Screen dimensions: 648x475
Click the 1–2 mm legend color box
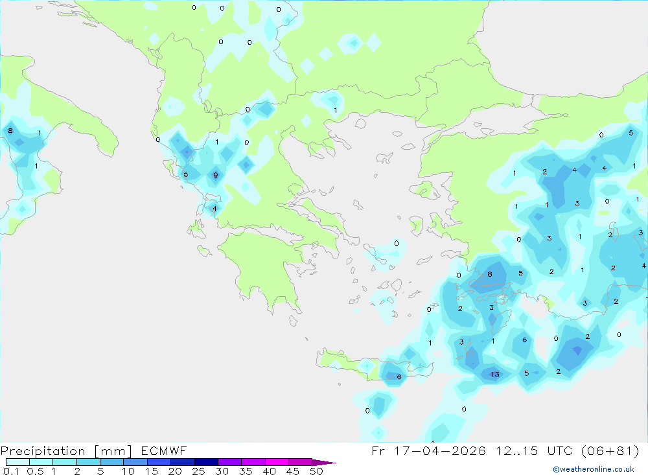pyautogui.click(x=65, y=462)
